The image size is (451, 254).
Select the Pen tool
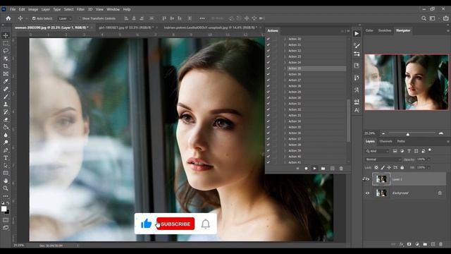click(6, 150)
